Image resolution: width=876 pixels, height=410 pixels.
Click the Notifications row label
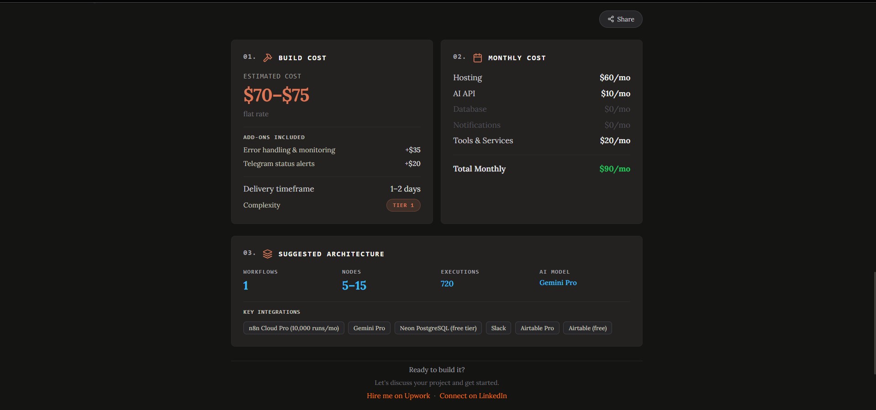(x=476, y=125)
